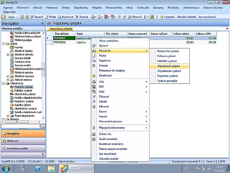
Task: Switch to the Poptávky přijaté tab
Action: [61, 29]
